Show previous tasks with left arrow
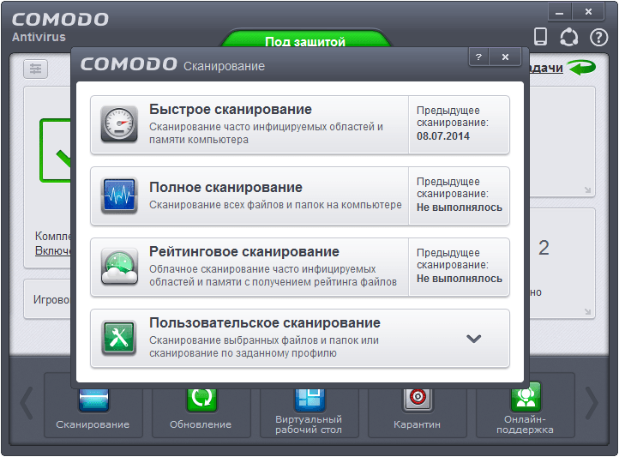 coord(27,403)
